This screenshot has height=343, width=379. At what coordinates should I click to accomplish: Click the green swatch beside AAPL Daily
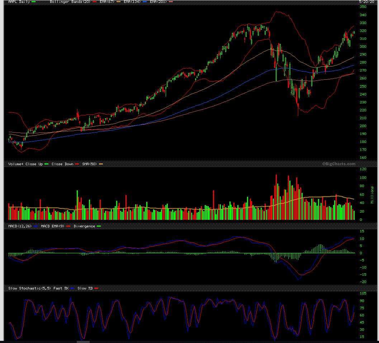tap(34, 2)
